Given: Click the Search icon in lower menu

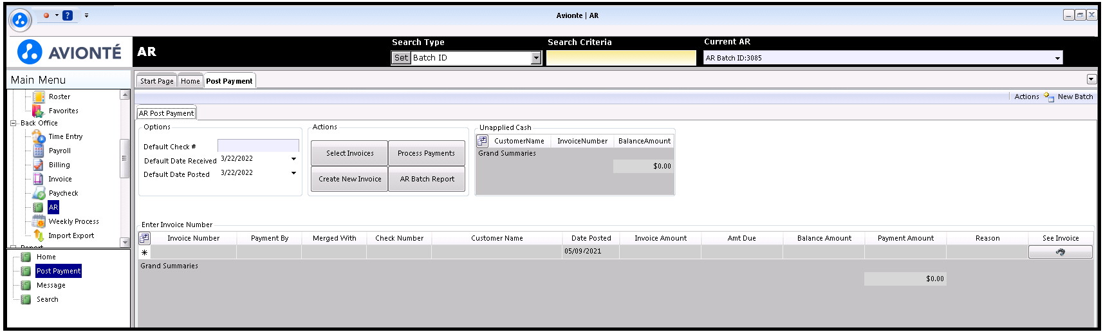Looking at the screenshot, I should pyautogui.click(x=26, y=299).
